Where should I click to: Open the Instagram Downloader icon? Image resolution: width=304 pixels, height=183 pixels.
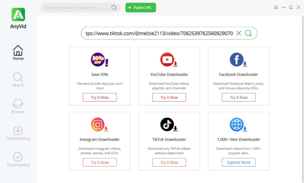click(99, 124)
